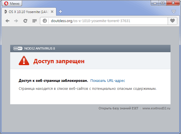
Task: Open the Открыть базу знаний ESET link
Action: (118, 108)
